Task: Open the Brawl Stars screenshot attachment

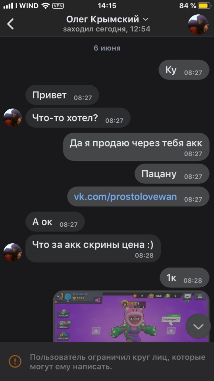Action: pos(131,316)
